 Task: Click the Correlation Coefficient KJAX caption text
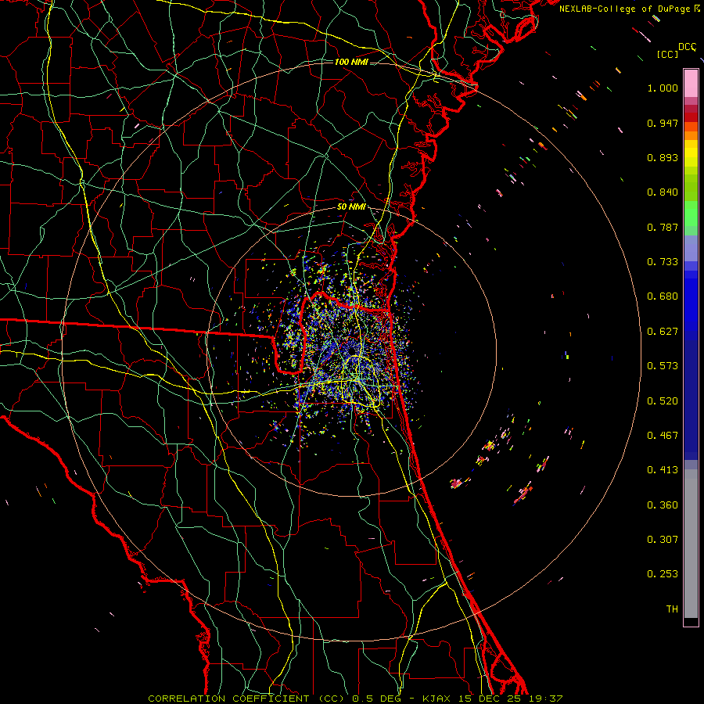coord(355,699)
